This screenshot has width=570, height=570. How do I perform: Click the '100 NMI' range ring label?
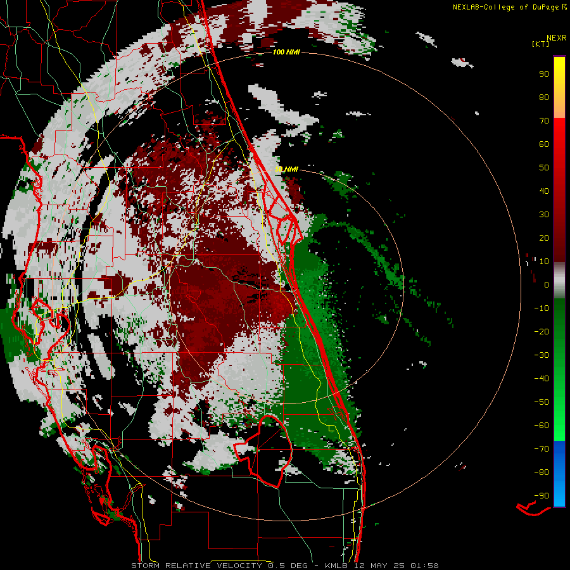[x=286, y=52]
